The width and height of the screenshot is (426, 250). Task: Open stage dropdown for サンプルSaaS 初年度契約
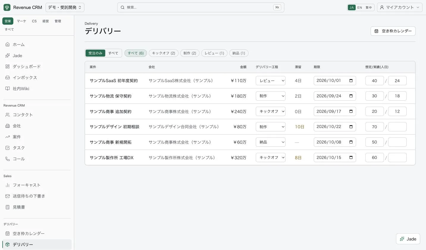(271, 81)
